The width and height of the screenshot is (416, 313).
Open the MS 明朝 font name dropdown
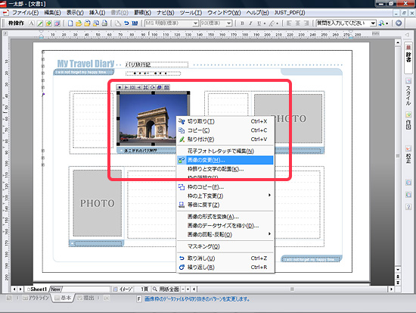(196, 23)
